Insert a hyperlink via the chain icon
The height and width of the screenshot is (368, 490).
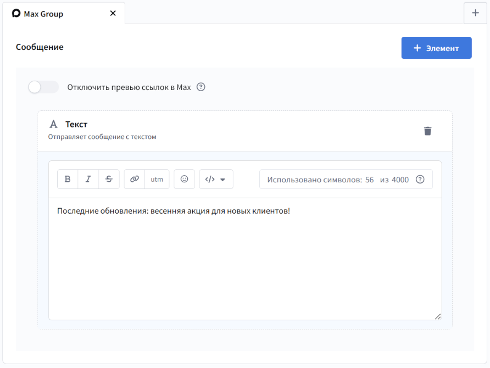135,179
